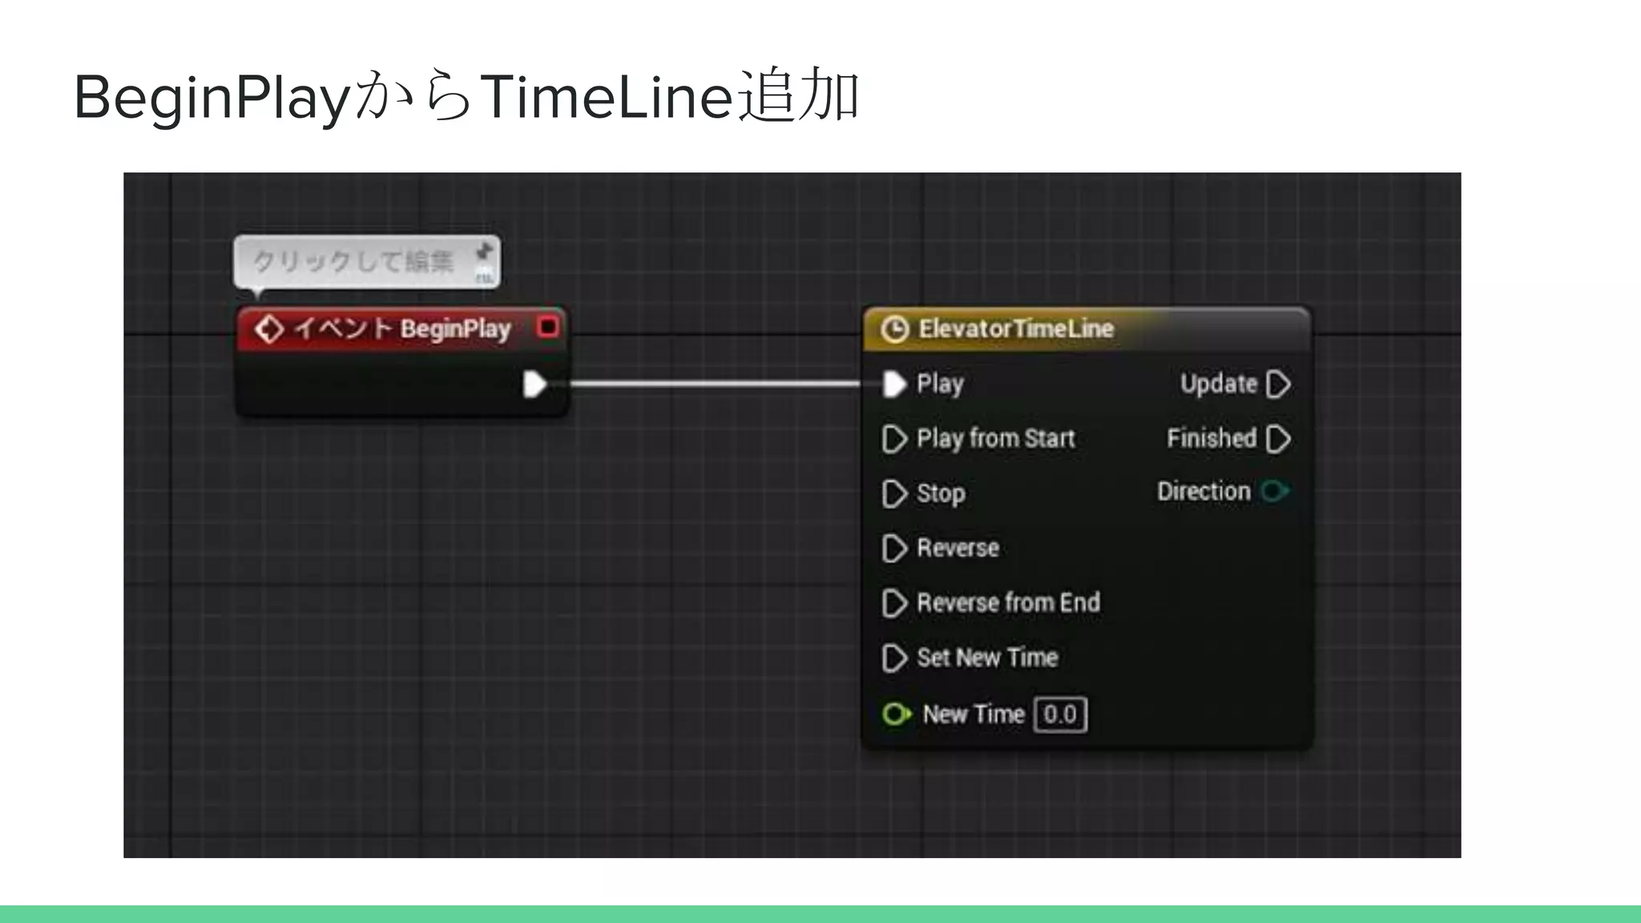This screenshot has width=1641, height=923.
Task: Click the Reverse from End input pin
Action: [894, 603]
